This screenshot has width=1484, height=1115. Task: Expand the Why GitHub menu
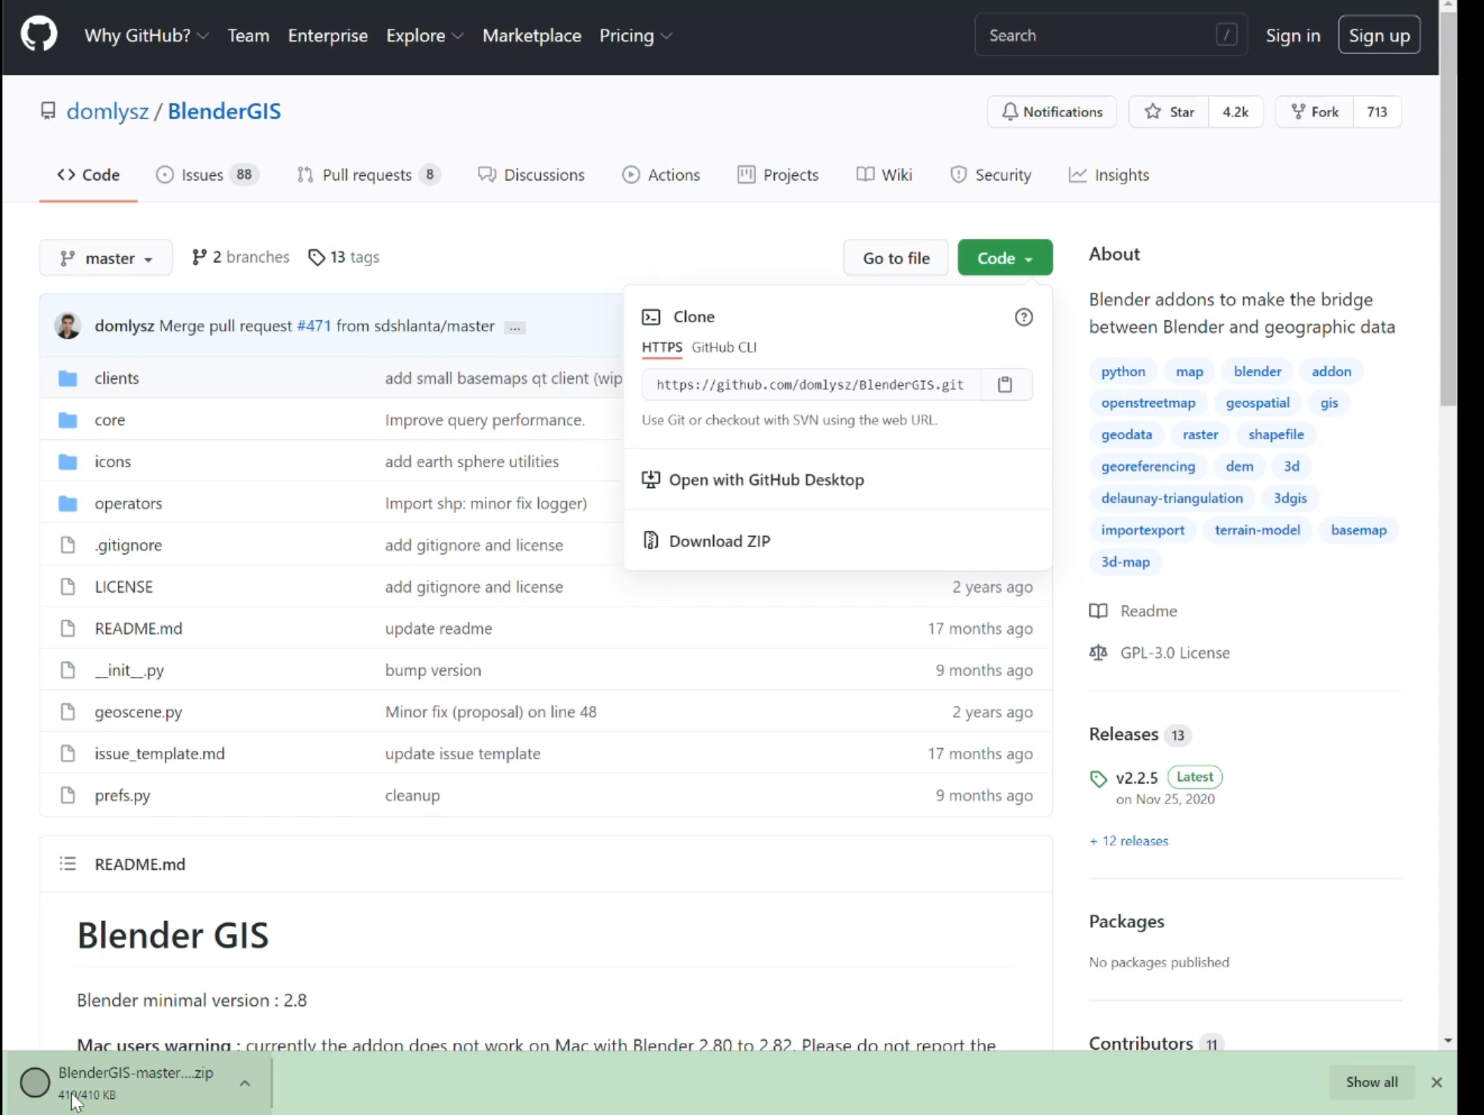point(146,36)
